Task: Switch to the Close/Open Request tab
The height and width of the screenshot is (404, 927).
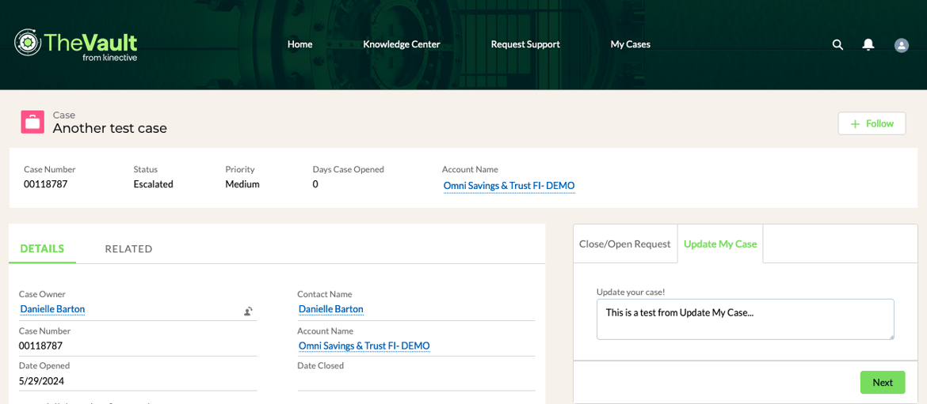Action: 624,244
